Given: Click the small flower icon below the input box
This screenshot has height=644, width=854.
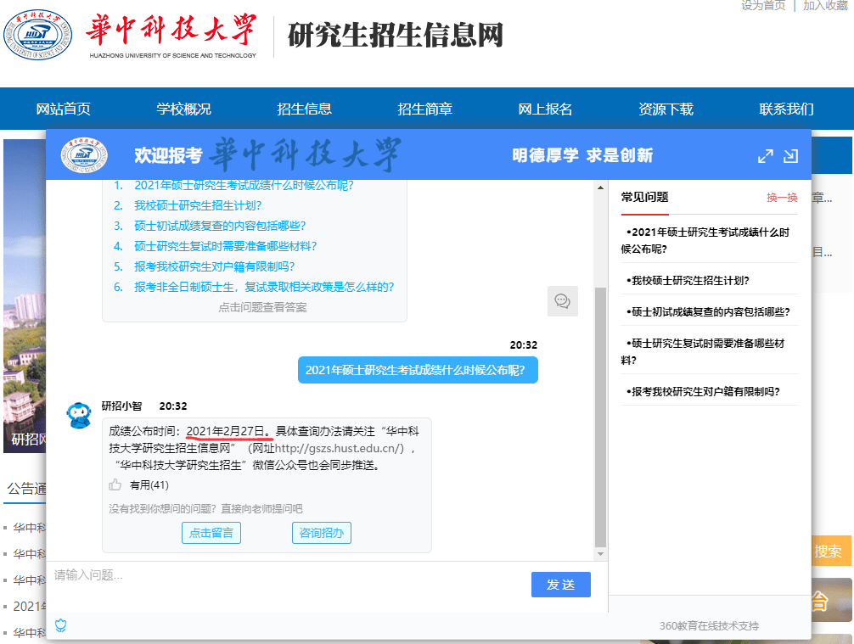Looking at the screenshot, I should coord(61,625).
